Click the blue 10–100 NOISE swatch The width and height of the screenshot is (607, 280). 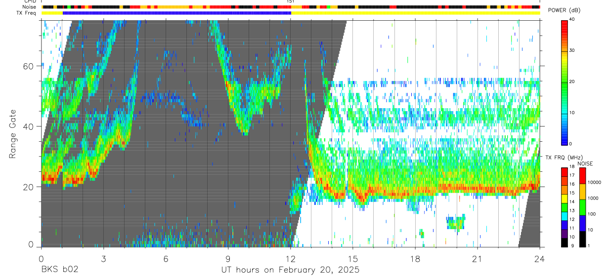click(x=582, y=223)
